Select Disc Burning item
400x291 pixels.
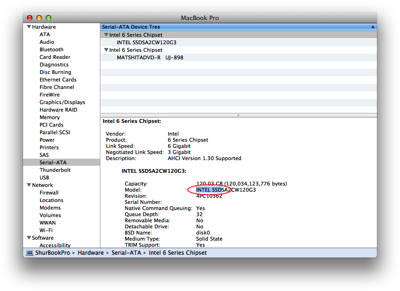coord(55,72)
